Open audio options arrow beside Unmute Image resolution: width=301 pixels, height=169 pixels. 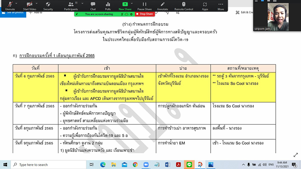(16, 3)
